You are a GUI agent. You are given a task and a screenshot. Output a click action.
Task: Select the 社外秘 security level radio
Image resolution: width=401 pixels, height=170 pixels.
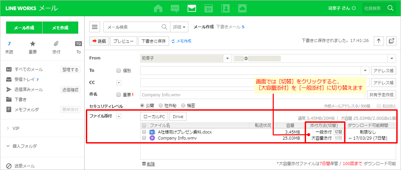point(161,105)
